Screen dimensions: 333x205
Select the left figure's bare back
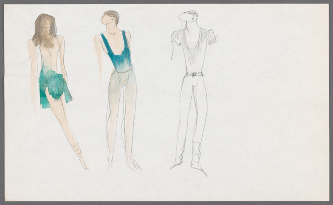49,56
